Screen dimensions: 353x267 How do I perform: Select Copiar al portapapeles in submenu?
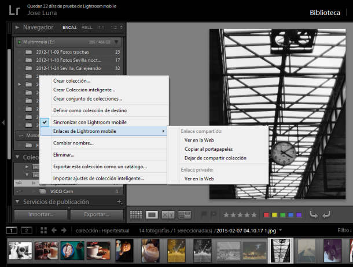tap(208, 149)
